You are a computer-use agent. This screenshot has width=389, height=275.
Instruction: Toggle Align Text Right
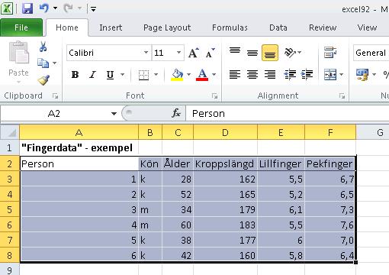[x=270, y=75]
